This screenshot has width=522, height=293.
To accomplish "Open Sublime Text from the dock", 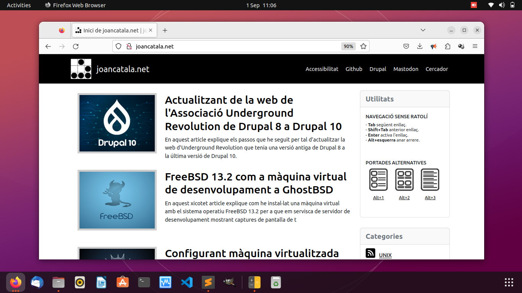I will [x=208, y=282].
